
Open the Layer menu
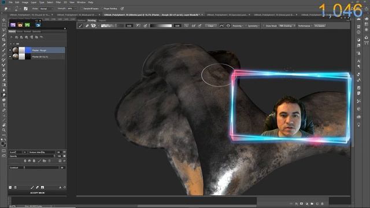(x=34, y=2)
